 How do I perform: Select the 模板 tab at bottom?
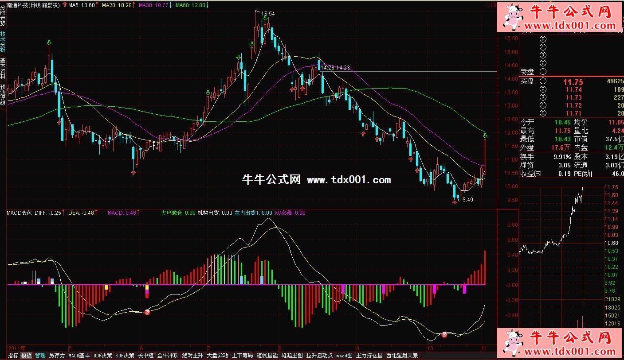(26, 355)
